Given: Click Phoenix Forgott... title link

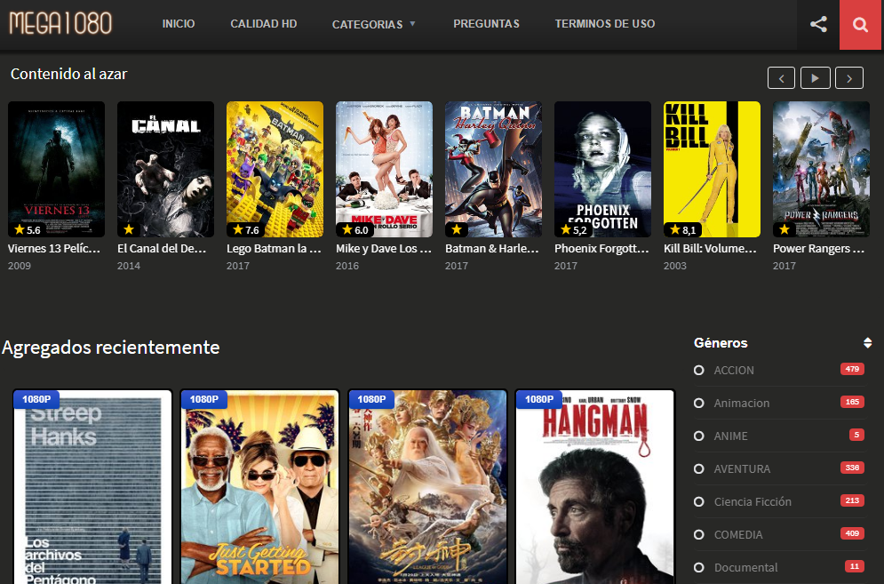Looking at the screenshot, I should coord(601,248).
